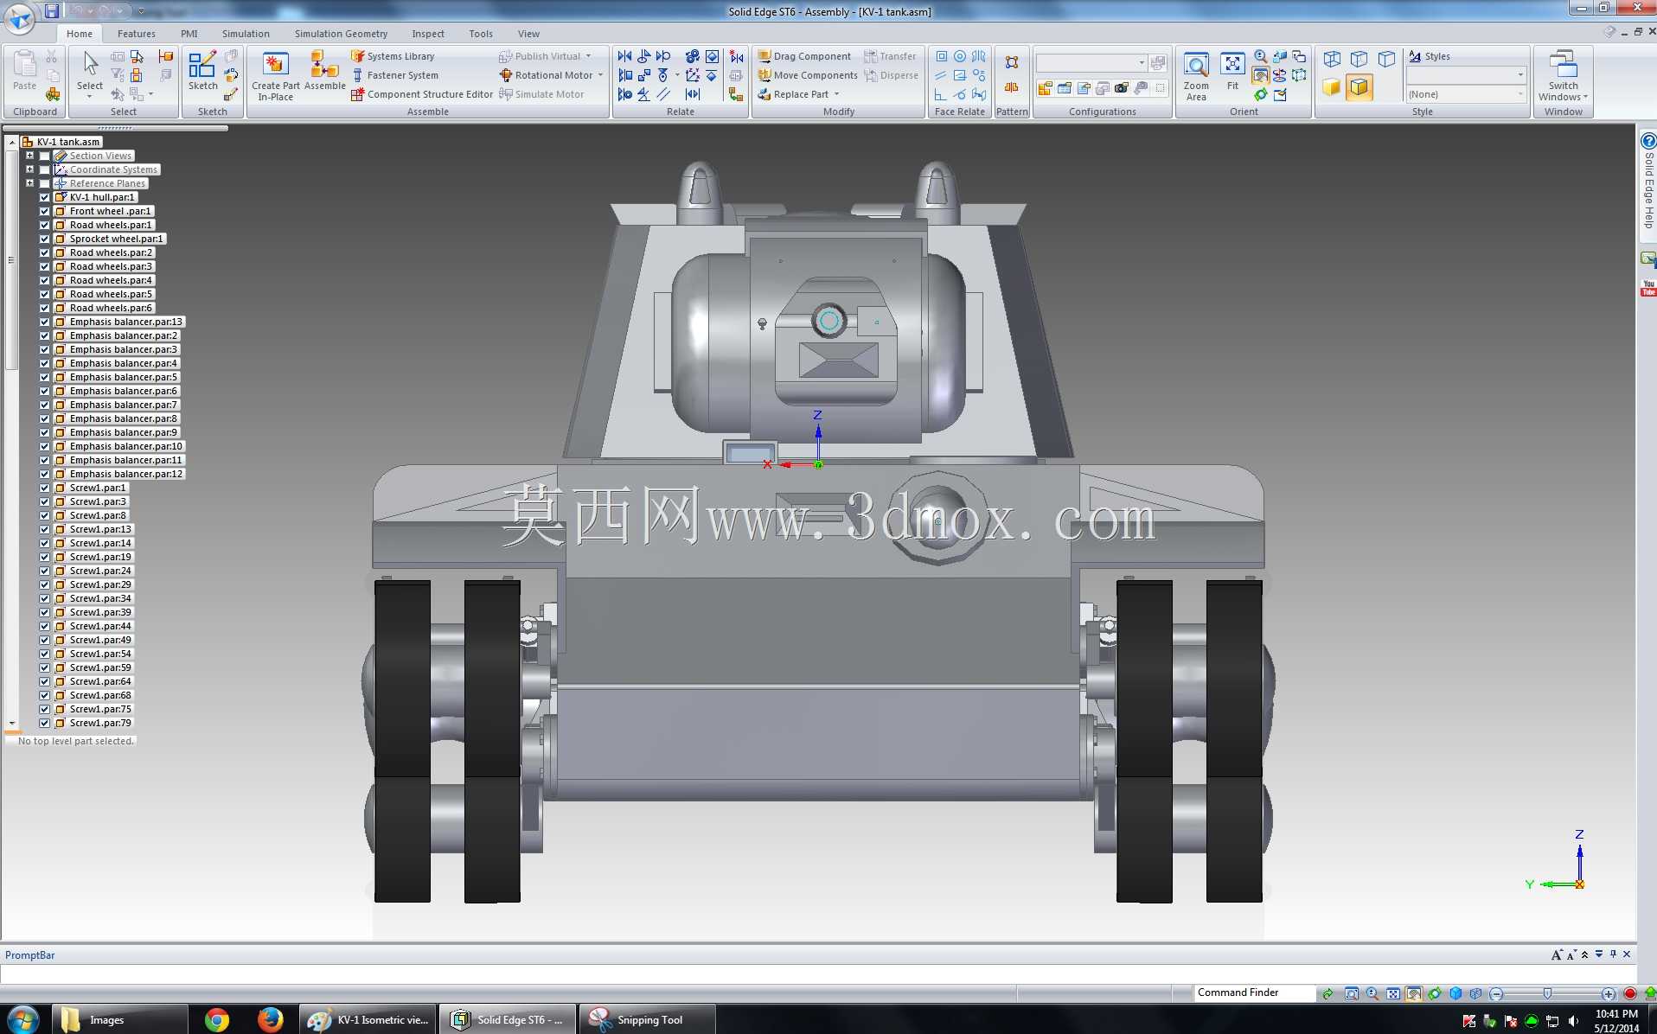This screenshot has width=1657, height=1034.
Task: Click the Command Finder input field
Action: [x=1254, y=993]
